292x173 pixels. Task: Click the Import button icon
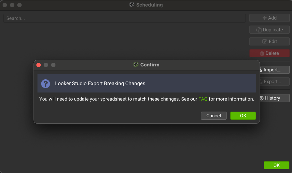261,70
